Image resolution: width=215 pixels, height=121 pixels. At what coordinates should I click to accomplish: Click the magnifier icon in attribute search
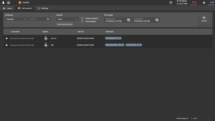coord(48,19)
